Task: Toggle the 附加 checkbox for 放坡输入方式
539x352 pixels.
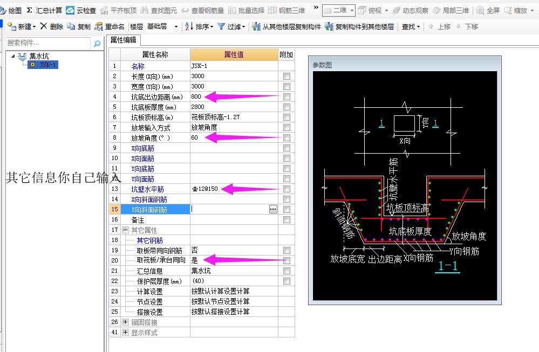Action: tap(286, 127)
